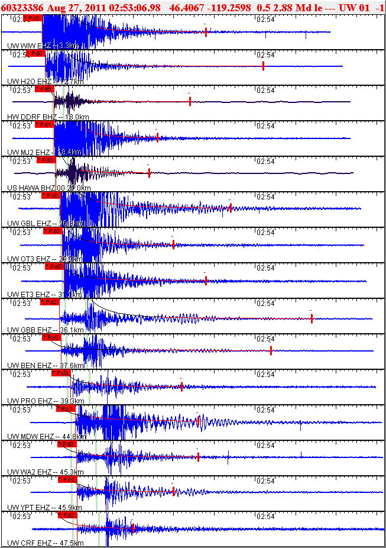
Task: Click the red coda end marker on BEN trace
Action: click(271, 350)
